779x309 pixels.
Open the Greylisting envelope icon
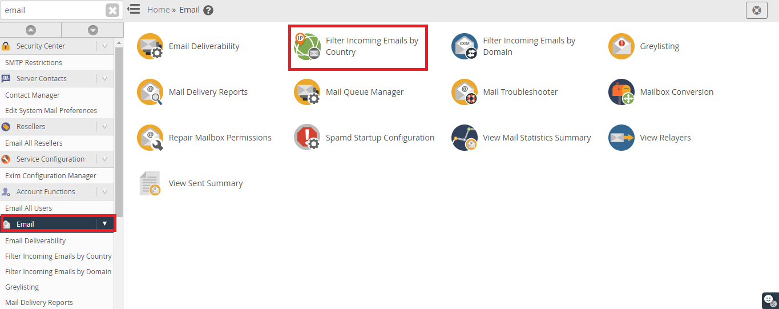621,46
